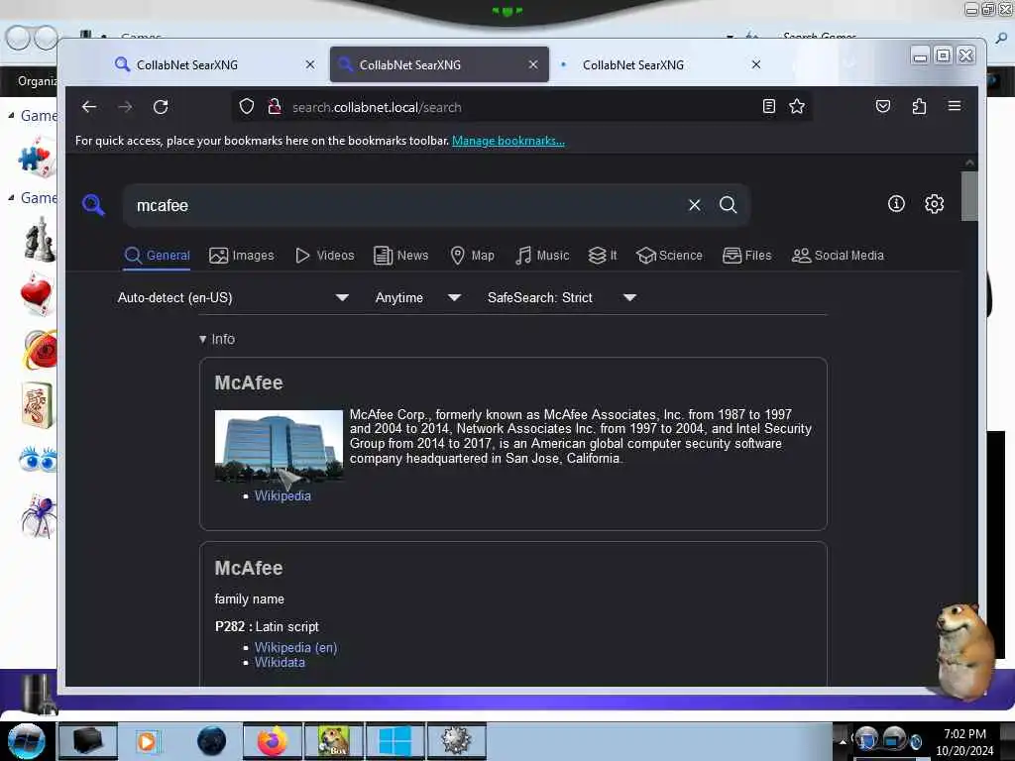The image size is (1015, 761).
Task: Open Windows Start orb
Action: click(x=25, y=741)
